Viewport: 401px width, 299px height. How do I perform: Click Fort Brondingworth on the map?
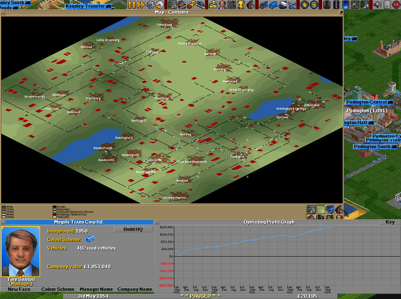[x=192, y=161]
